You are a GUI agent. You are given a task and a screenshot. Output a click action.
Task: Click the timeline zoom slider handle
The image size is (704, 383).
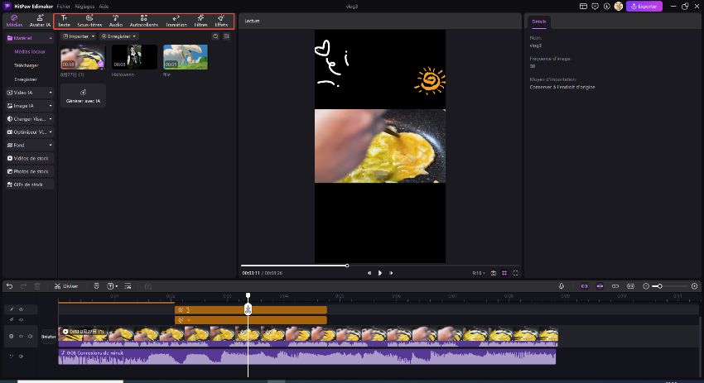click(658, 286)
